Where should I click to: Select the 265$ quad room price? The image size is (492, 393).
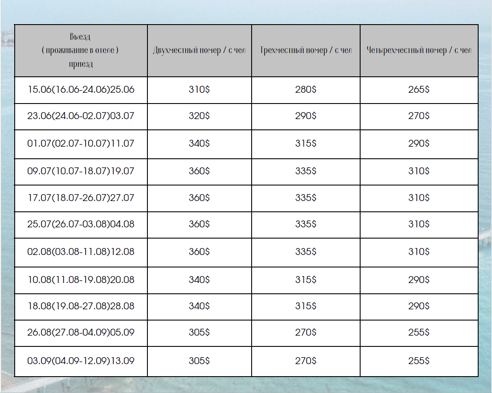click(x=419, y=90)
